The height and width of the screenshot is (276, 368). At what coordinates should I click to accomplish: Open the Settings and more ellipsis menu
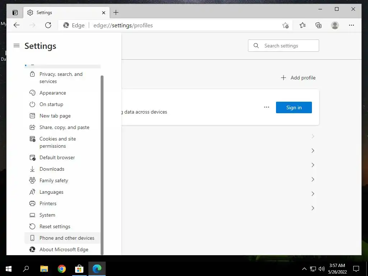(351, 26)
